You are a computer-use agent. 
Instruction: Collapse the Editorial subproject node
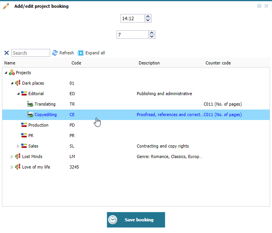(18, 94)
